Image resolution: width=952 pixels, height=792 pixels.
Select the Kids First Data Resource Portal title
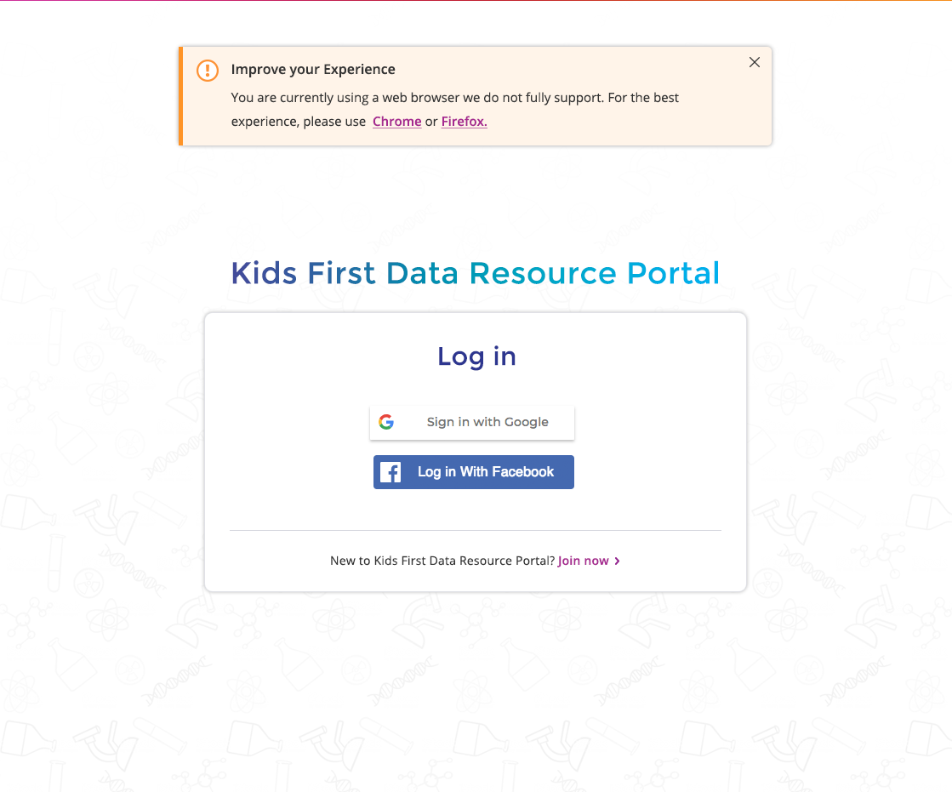point(476,273)
